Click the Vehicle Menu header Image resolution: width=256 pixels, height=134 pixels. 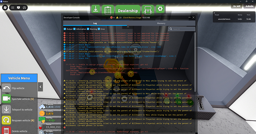coord(19,78)
